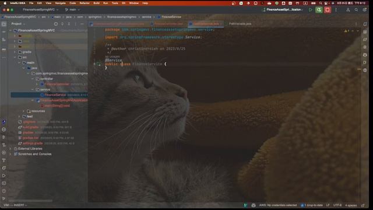Collapse the src folder arrow

tap(15, 57)
